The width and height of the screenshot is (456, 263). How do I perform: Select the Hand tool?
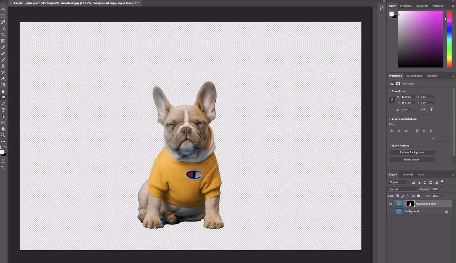pyautogui.click(x=3, y=129)
